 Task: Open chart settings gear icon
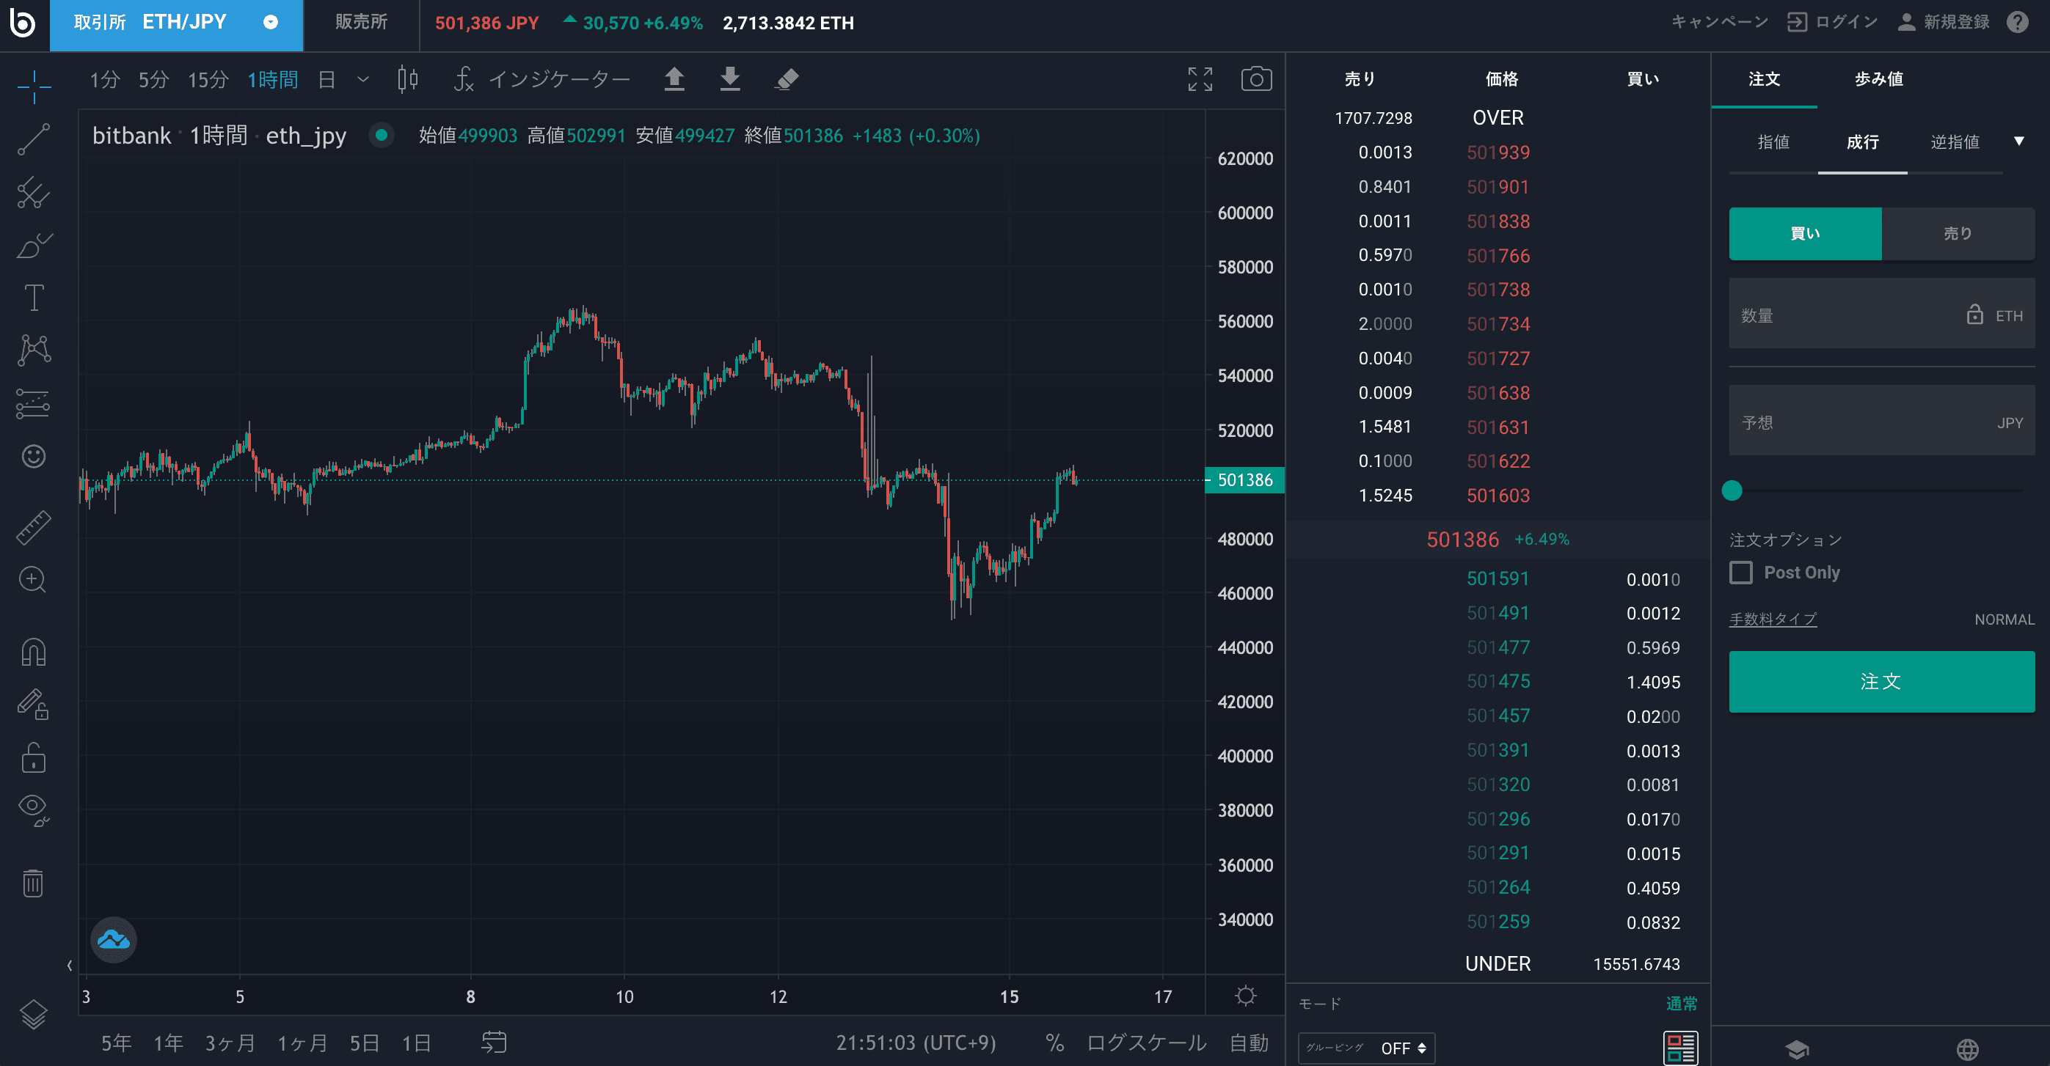pos(1245,996)
